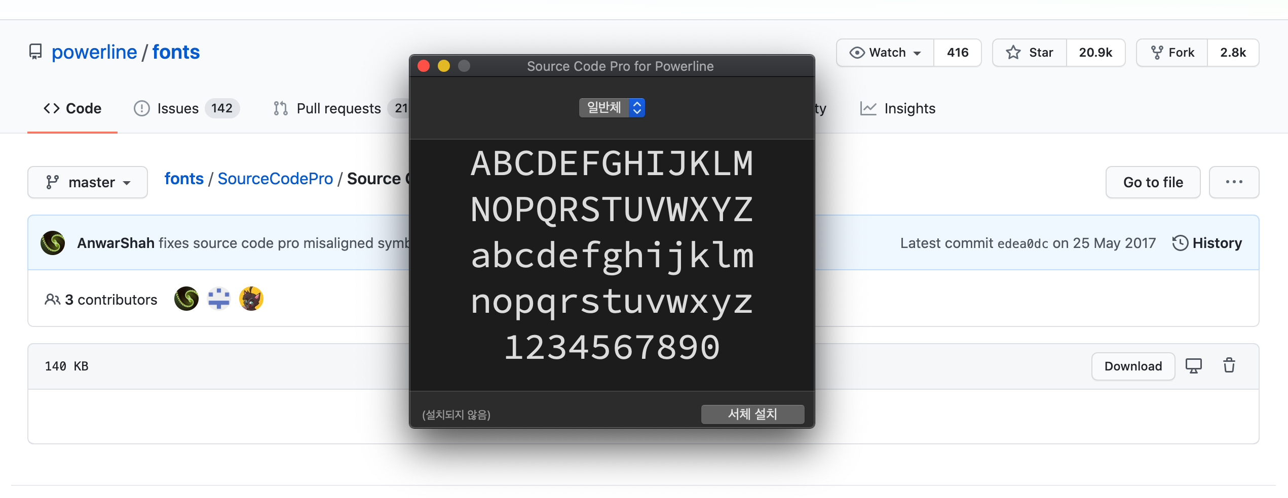This screenshot has width=1288, height=498.
Task: Click the 서체 설치 install font button
Action: coord(752,414)
